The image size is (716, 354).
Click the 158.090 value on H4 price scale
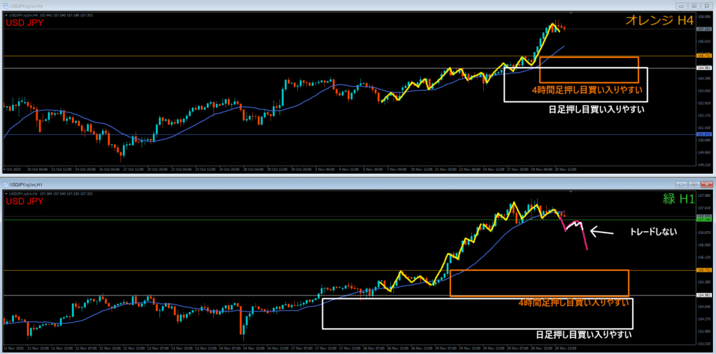pos(703,17)
